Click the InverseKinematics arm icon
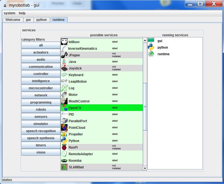The width and height of the screenshot is (224, 184). (x=64, y=48)
